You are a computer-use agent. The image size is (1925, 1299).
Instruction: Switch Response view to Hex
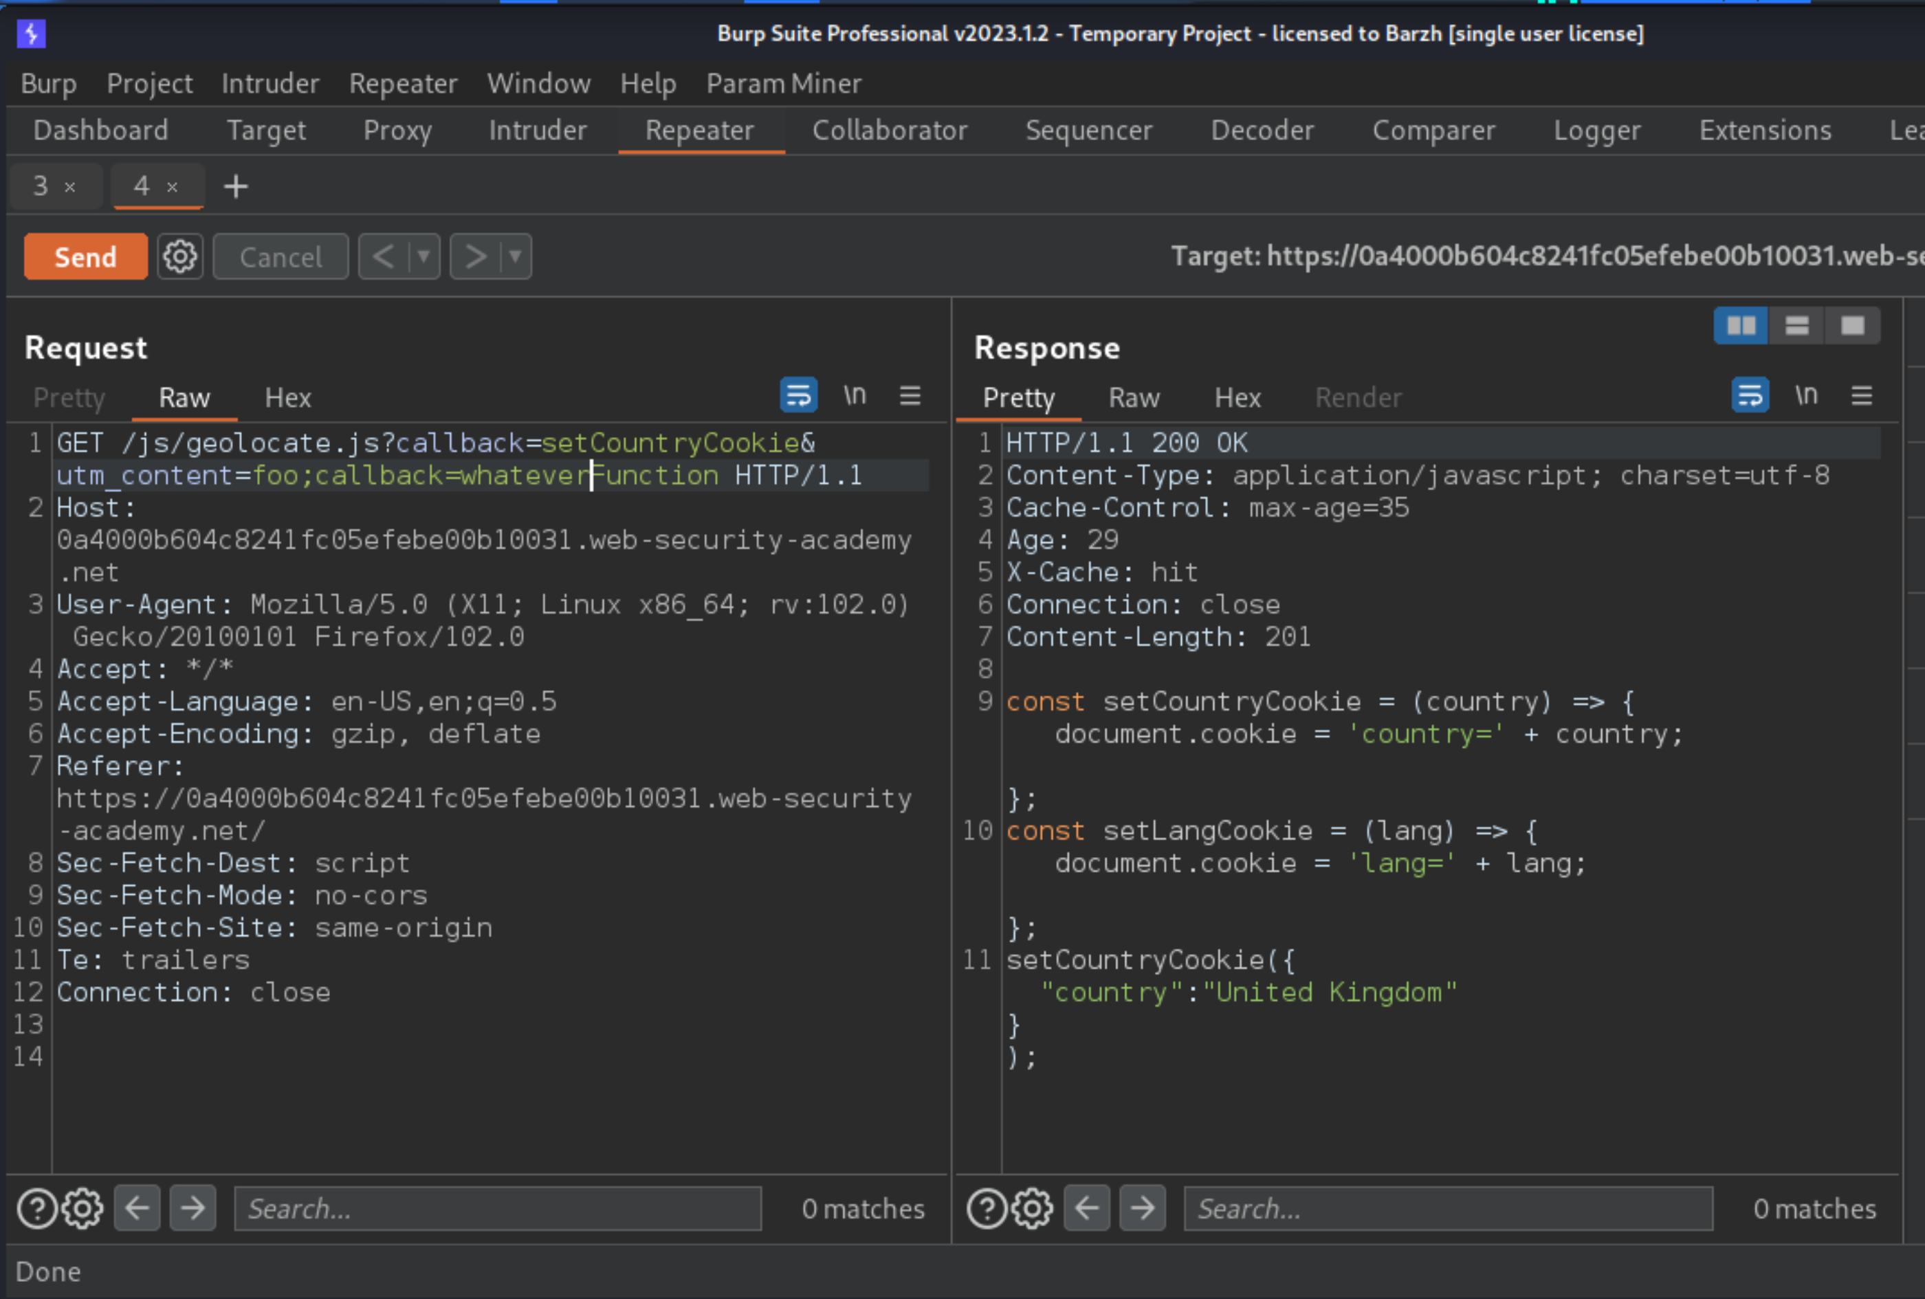coord(1238,398)
